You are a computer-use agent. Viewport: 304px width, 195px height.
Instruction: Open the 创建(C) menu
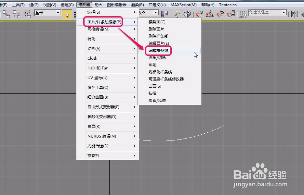(67, 5)
